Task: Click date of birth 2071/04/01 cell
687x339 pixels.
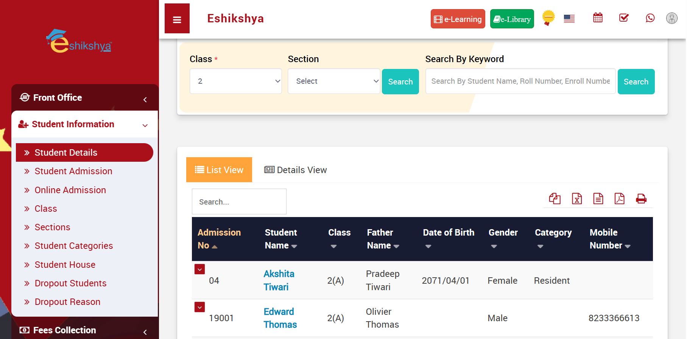Action: point(446,281)
